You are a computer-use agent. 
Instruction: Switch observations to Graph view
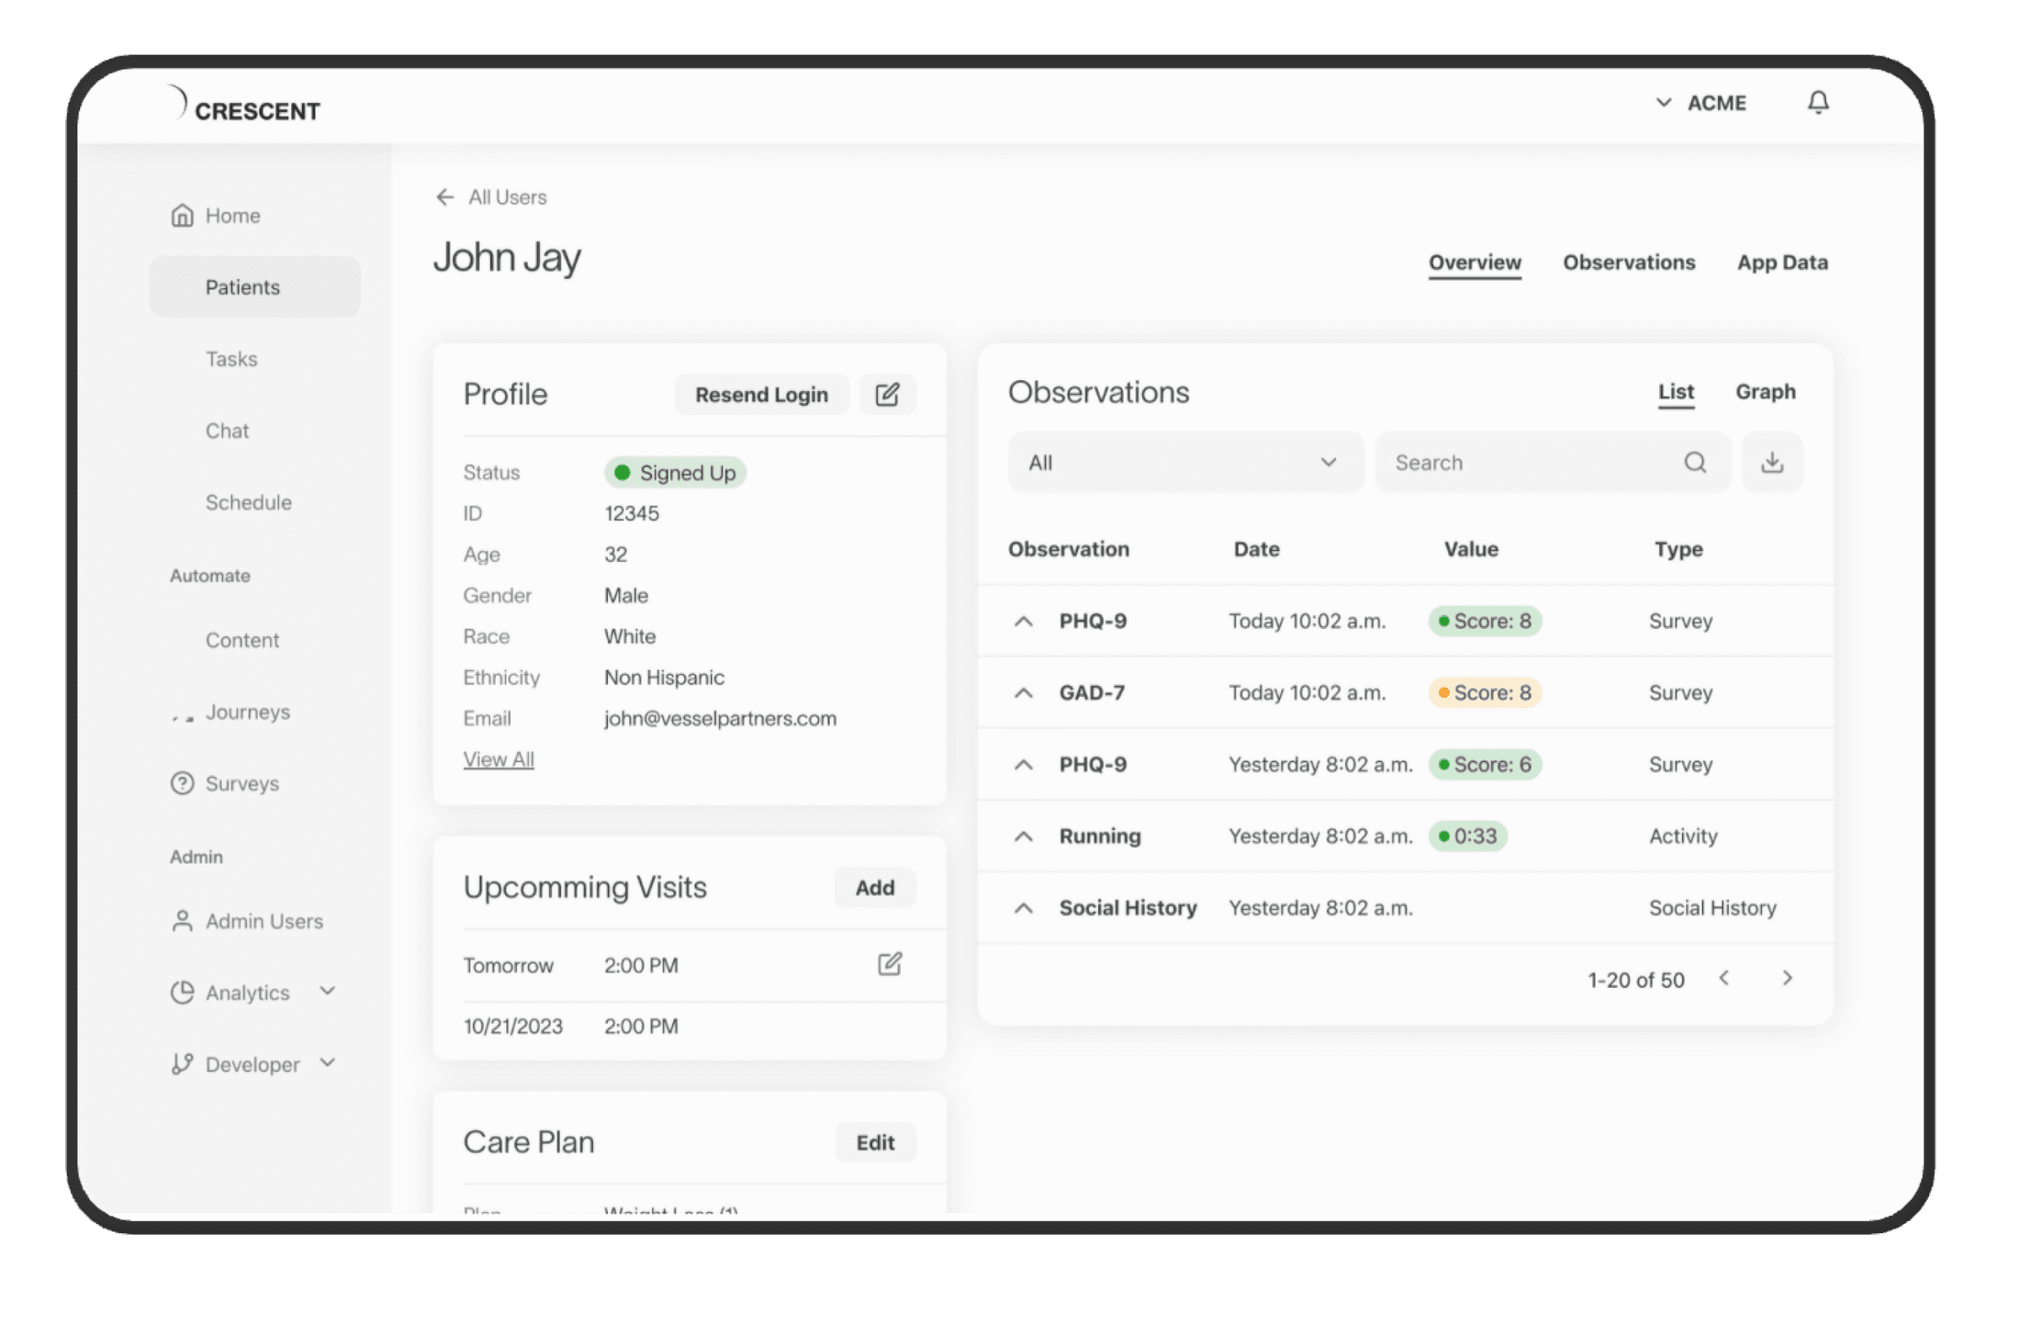point(1765,392)
